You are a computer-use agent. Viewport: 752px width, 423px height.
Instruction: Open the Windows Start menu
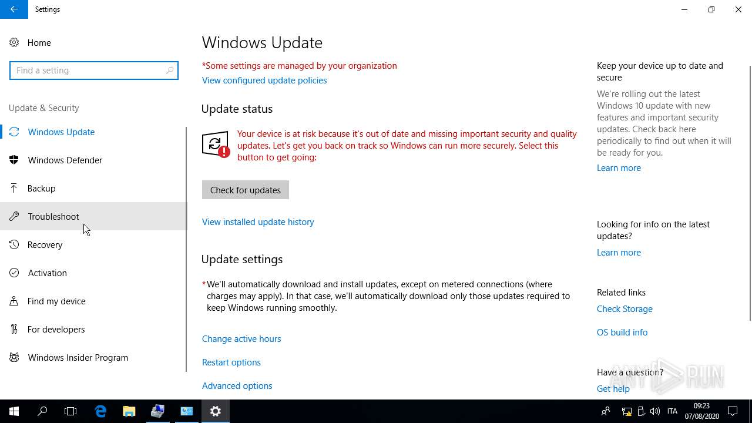pos(14,411)
